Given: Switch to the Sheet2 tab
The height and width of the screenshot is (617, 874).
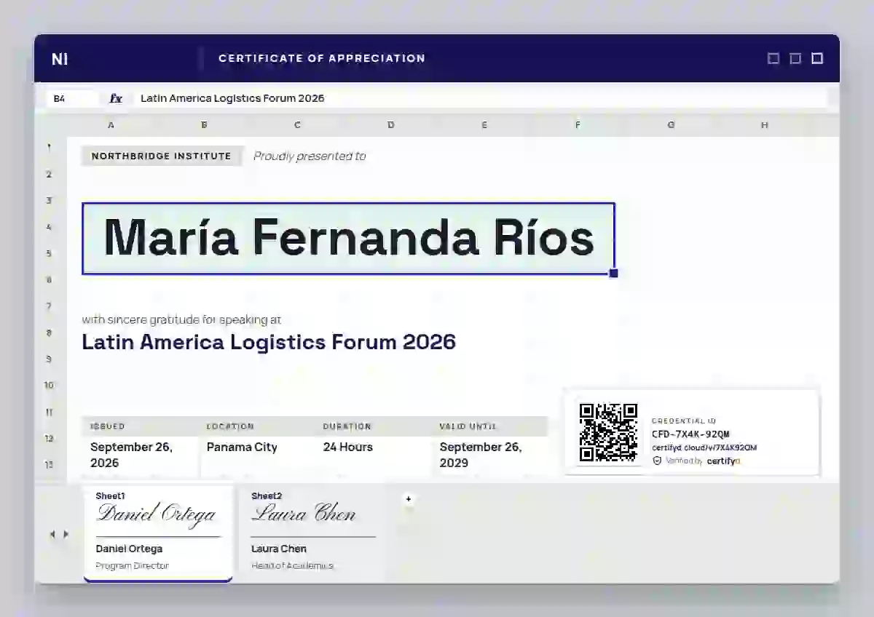Looking at the screenshot, I should click(x=313, y=533).
